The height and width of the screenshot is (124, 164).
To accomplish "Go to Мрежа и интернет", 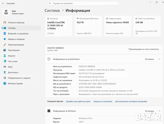I will click(x=21, y=39).
